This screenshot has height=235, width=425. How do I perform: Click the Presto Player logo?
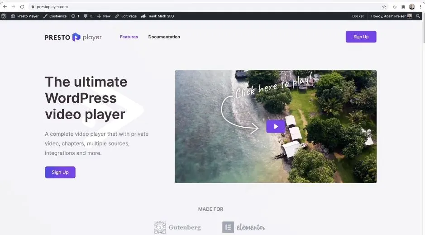73,37
